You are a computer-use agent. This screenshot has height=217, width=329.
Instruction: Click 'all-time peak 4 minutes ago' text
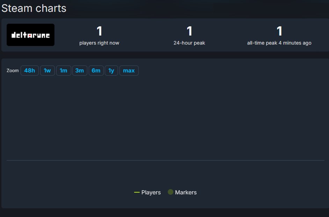tap(279, 43)
